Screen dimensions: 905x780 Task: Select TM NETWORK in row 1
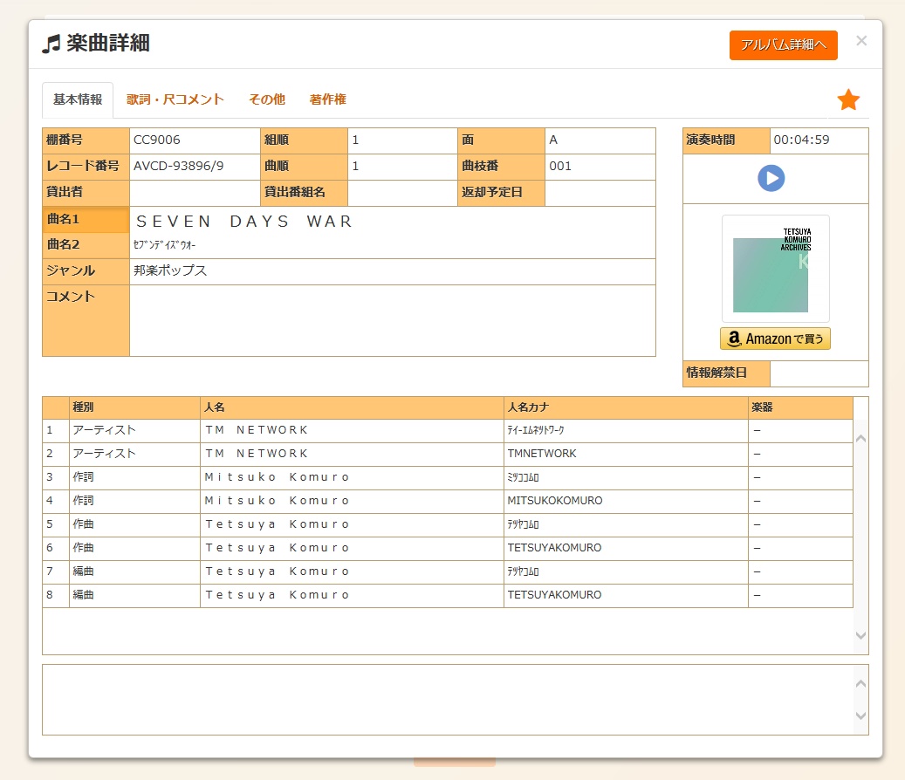tap(257, 430)
